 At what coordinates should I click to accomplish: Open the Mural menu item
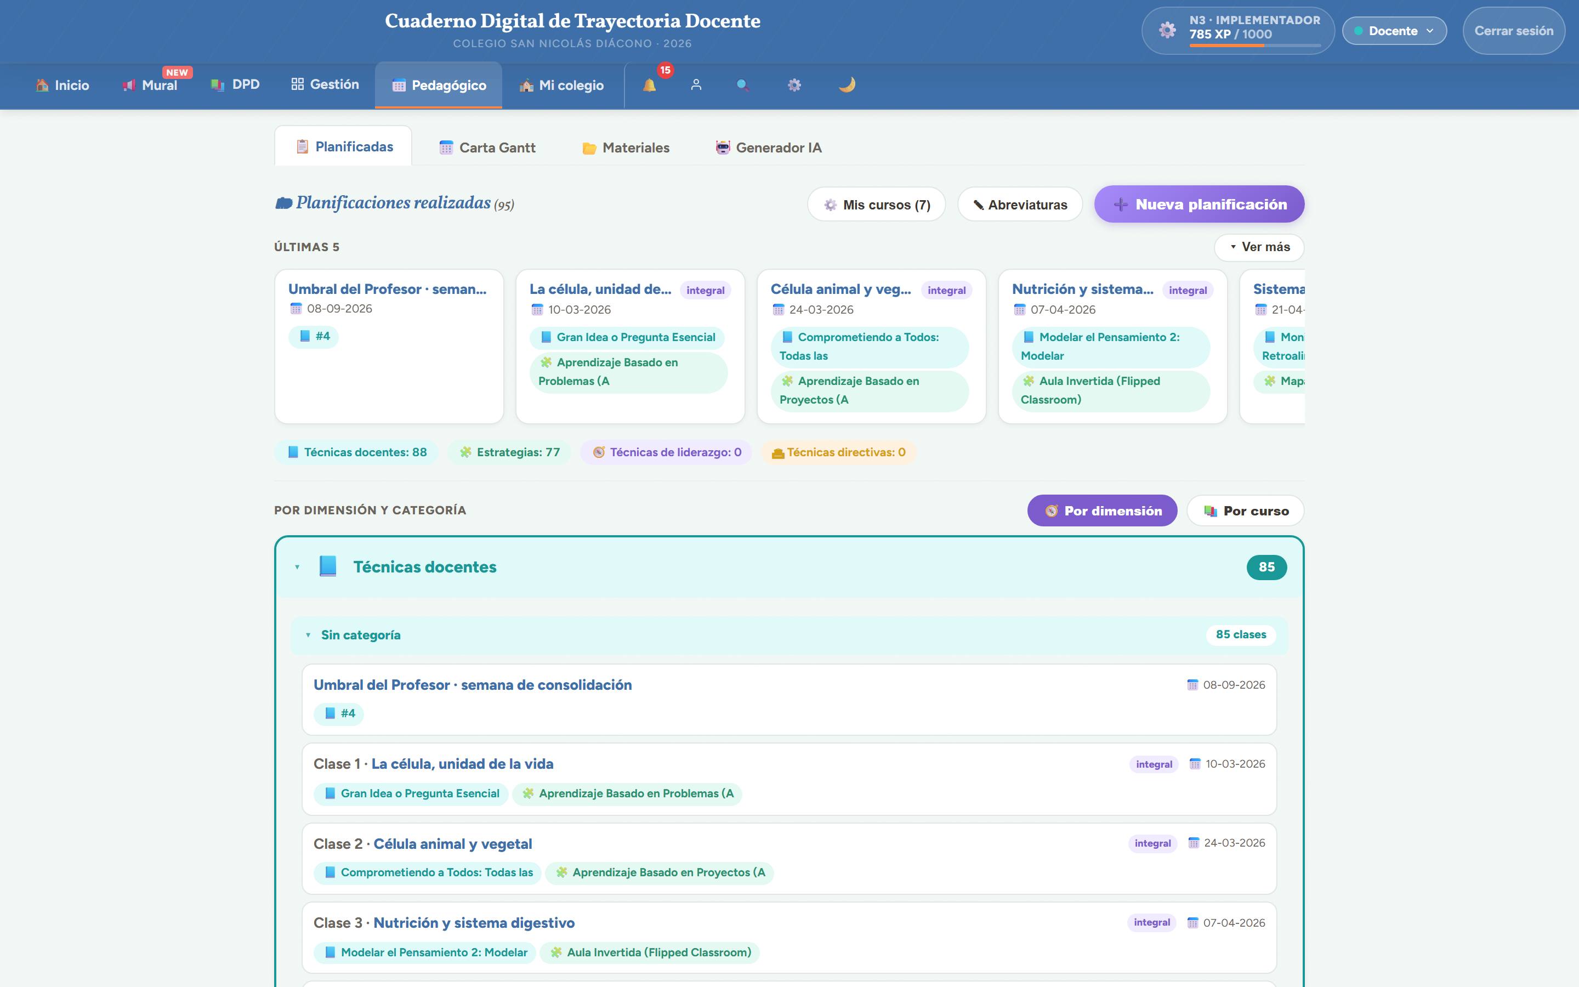[x=150, y=85]
